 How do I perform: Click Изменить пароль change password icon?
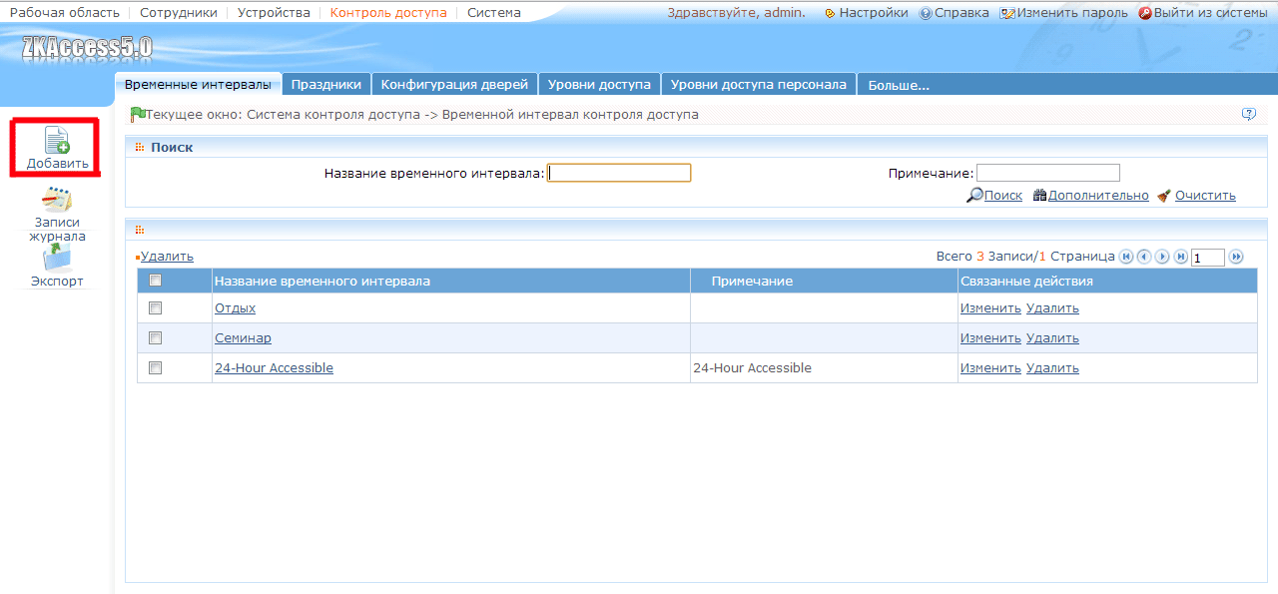point(1007,13)
